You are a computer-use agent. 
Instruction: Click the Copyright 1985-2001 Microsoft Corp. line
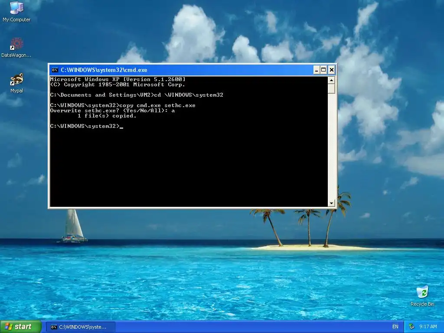coord(118,85)
